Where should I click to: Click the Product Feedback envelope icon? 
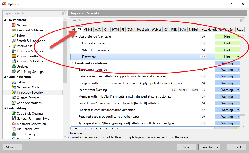coord(14,56)
